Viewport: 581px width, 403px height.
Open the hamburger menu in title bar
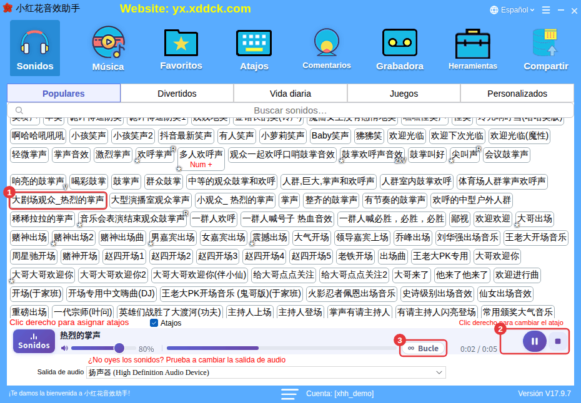pyautogui.click(x=546, y=10)
